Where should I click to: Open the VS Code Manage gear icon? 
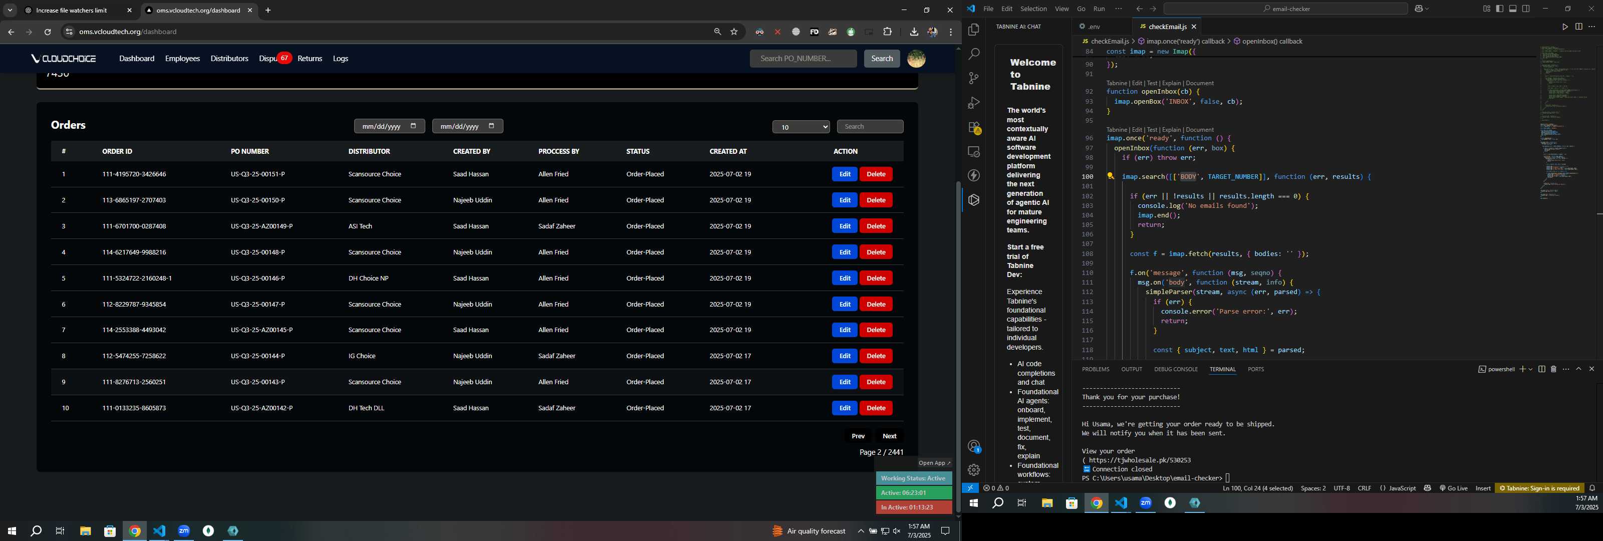click(974, 470)
